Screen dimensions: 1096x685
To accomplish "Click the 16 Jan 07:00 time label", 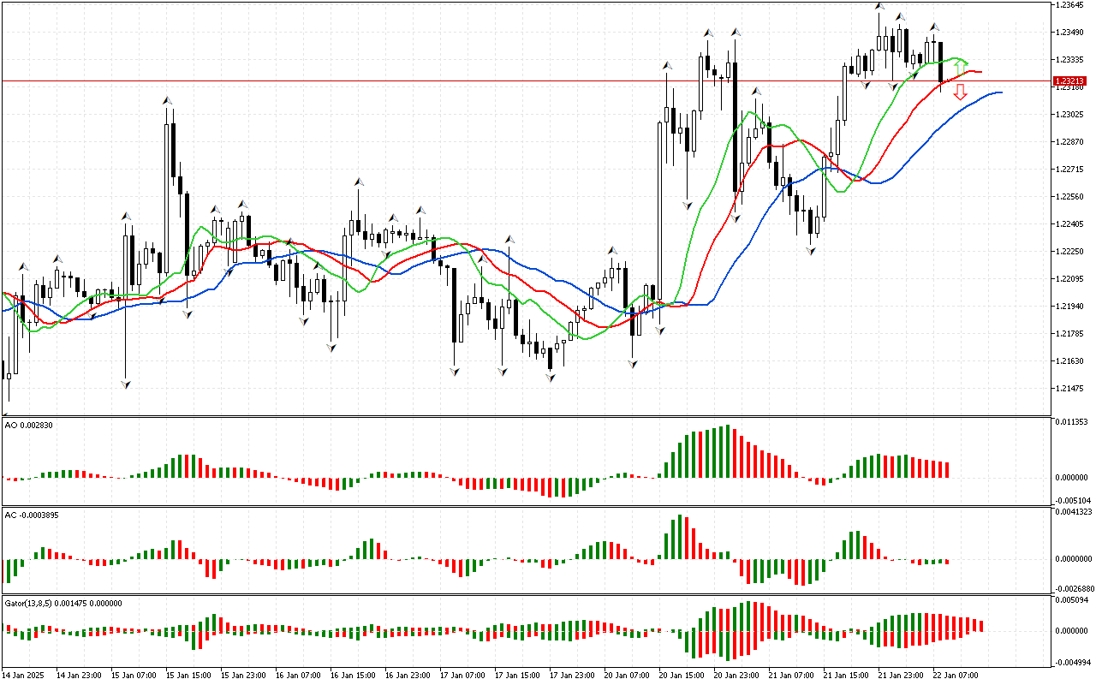I will pos(299,676).
